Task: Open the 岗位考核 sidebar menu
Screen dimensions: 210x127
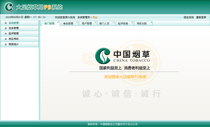Action: point(20,39)
